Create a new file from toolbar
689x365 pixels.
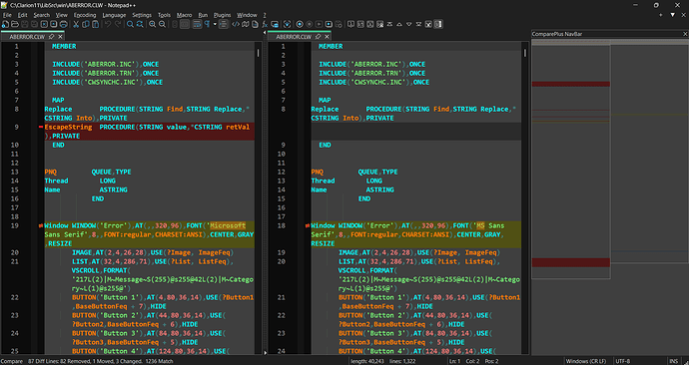(x=5, y=24)
